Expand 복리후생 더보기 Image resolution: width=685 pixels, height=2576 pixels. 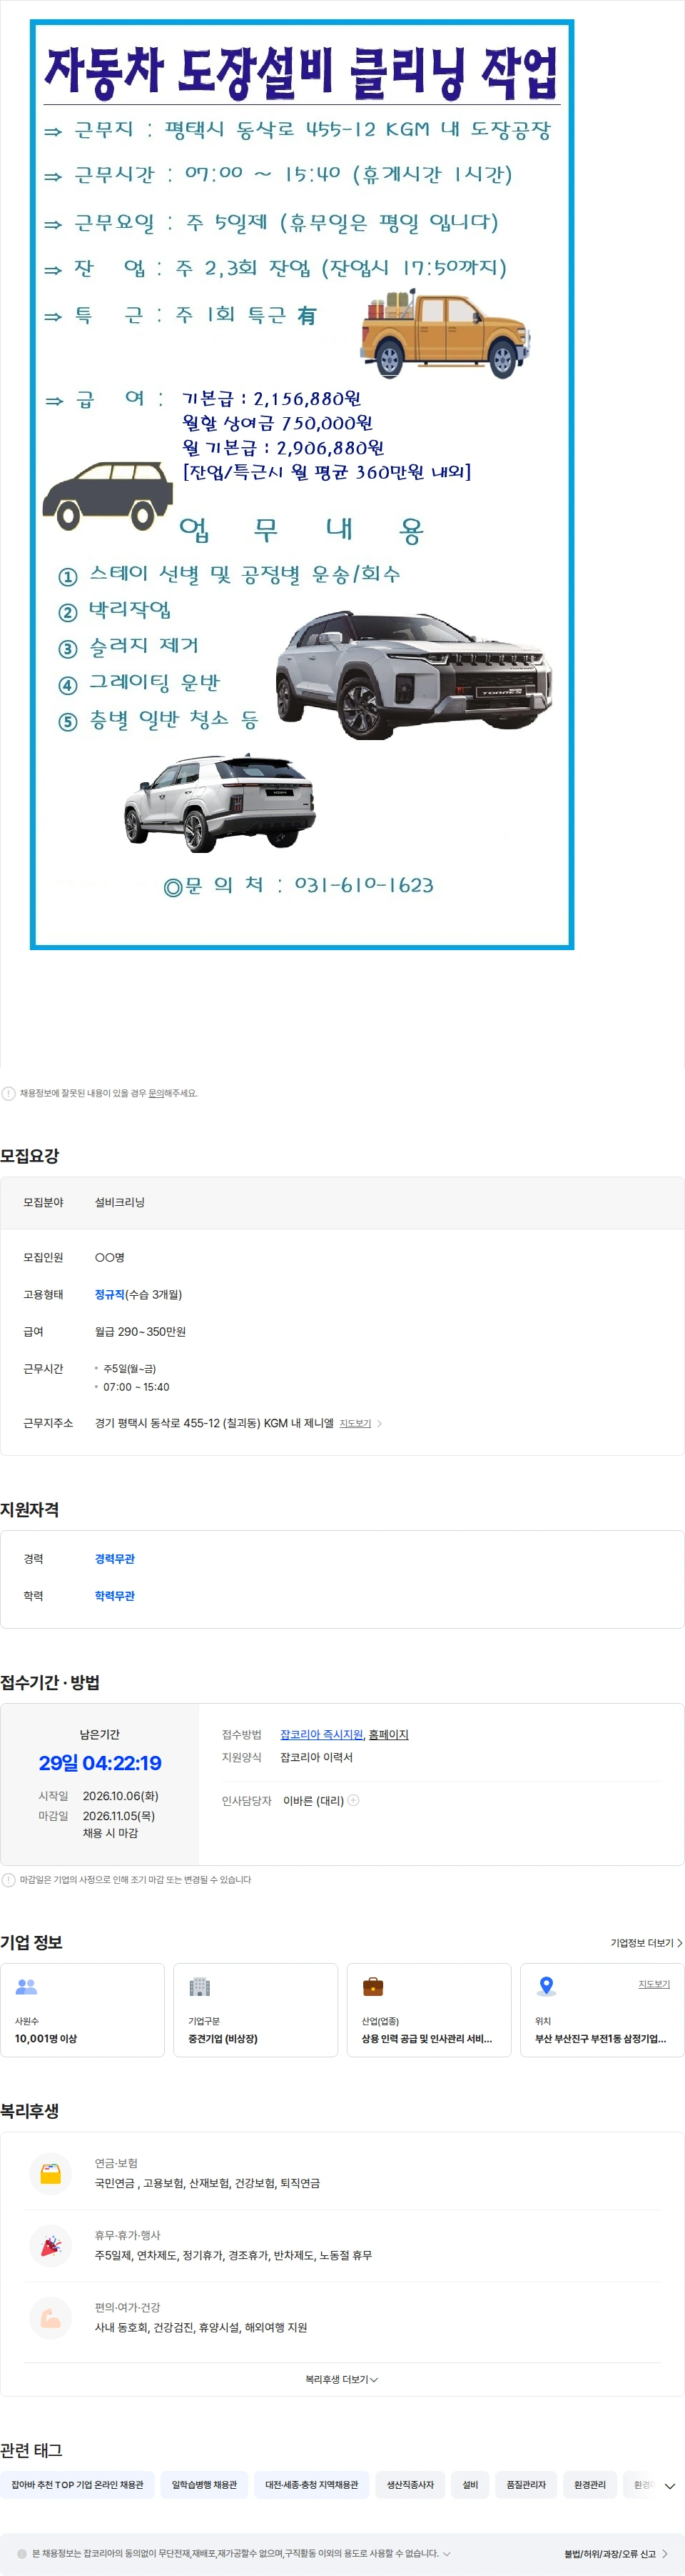[342, 2379]
